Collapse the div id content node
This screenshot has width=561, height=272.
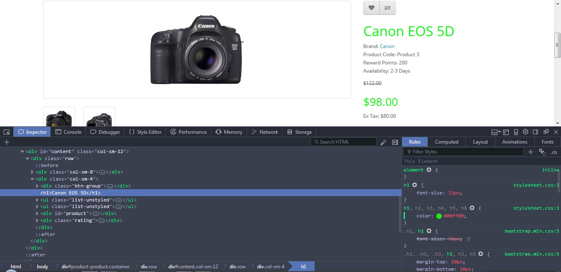(x=23, y=151)
